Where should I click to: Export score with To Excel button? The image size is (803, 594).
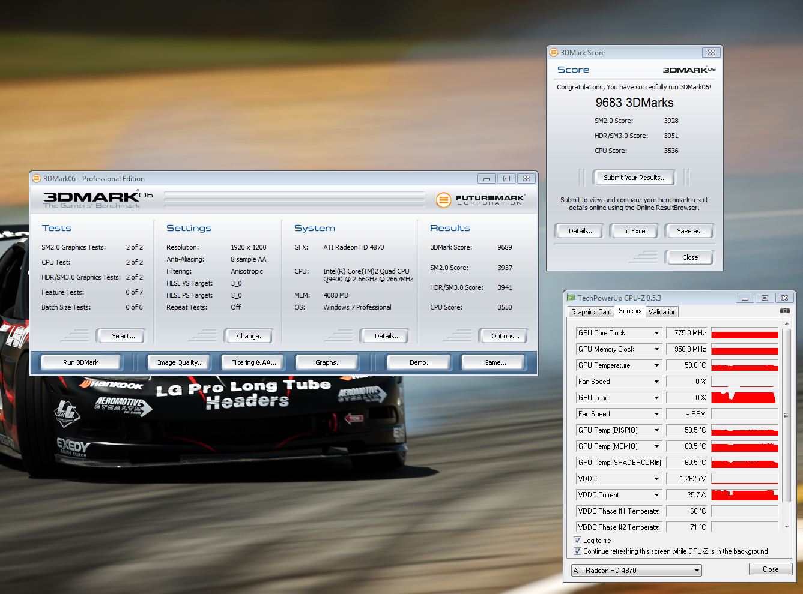point(634,231)
